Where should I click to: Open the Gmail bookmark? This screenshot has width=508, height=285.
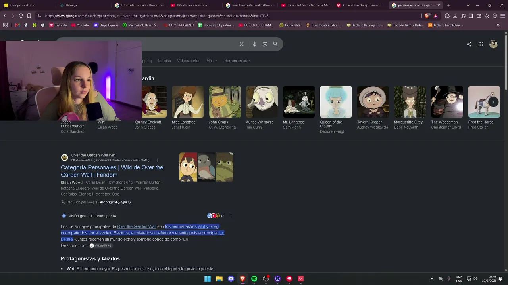17,25
